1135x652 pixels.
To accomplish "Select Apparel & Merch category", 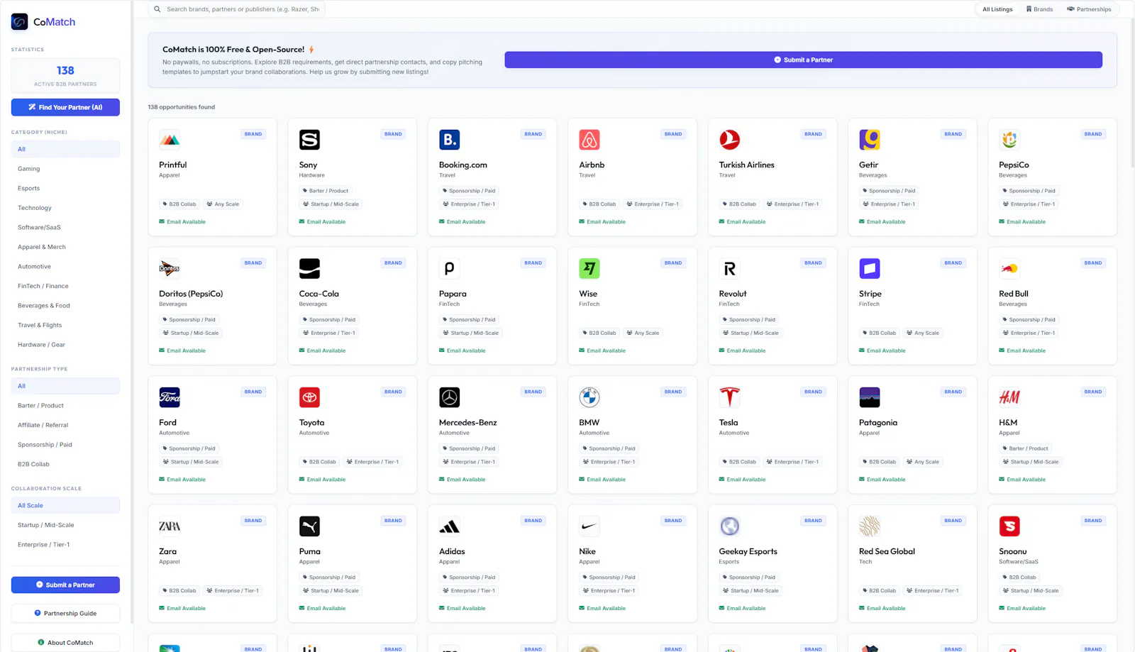I will [65, 247].
